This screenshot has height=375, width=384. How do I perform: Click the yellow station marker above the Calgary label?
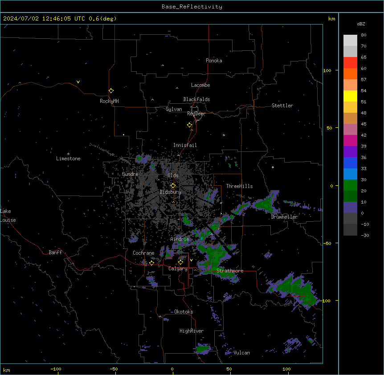coord(181,262)
